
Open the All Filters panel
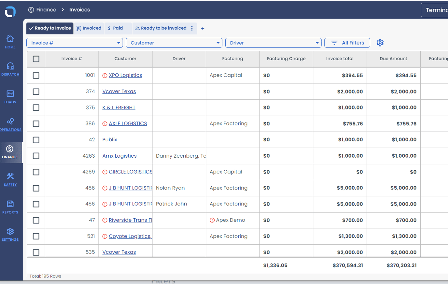click(x=347, y=43)
